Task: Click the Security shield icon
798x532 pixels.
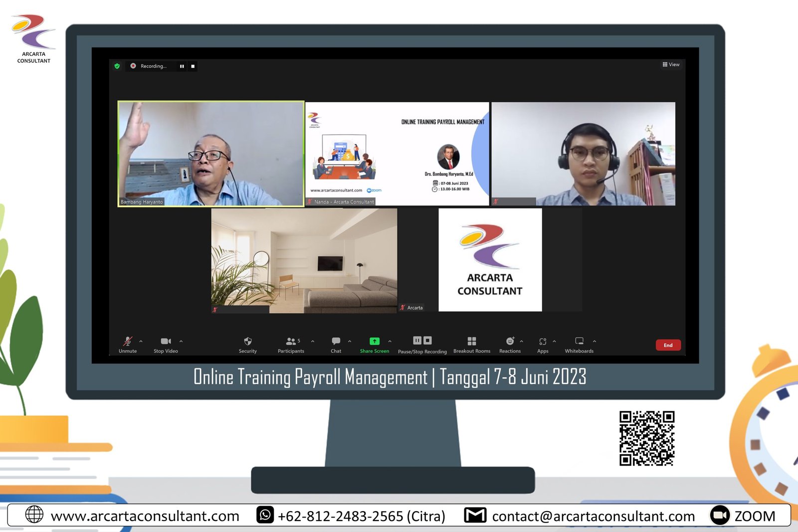Action: 247,342
